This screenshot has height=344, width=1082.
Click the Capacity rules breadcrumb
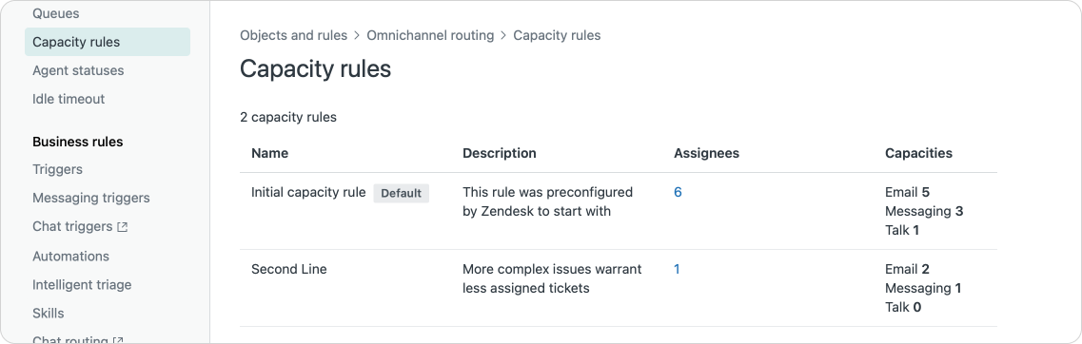pyautogui.click(x=557, y=35)
